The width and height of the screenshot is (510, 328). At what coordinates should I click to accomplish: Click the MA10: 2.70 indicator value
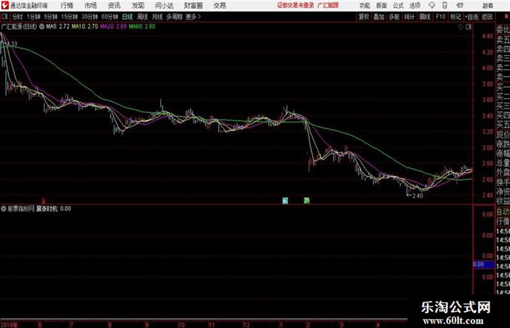(85, 26)
